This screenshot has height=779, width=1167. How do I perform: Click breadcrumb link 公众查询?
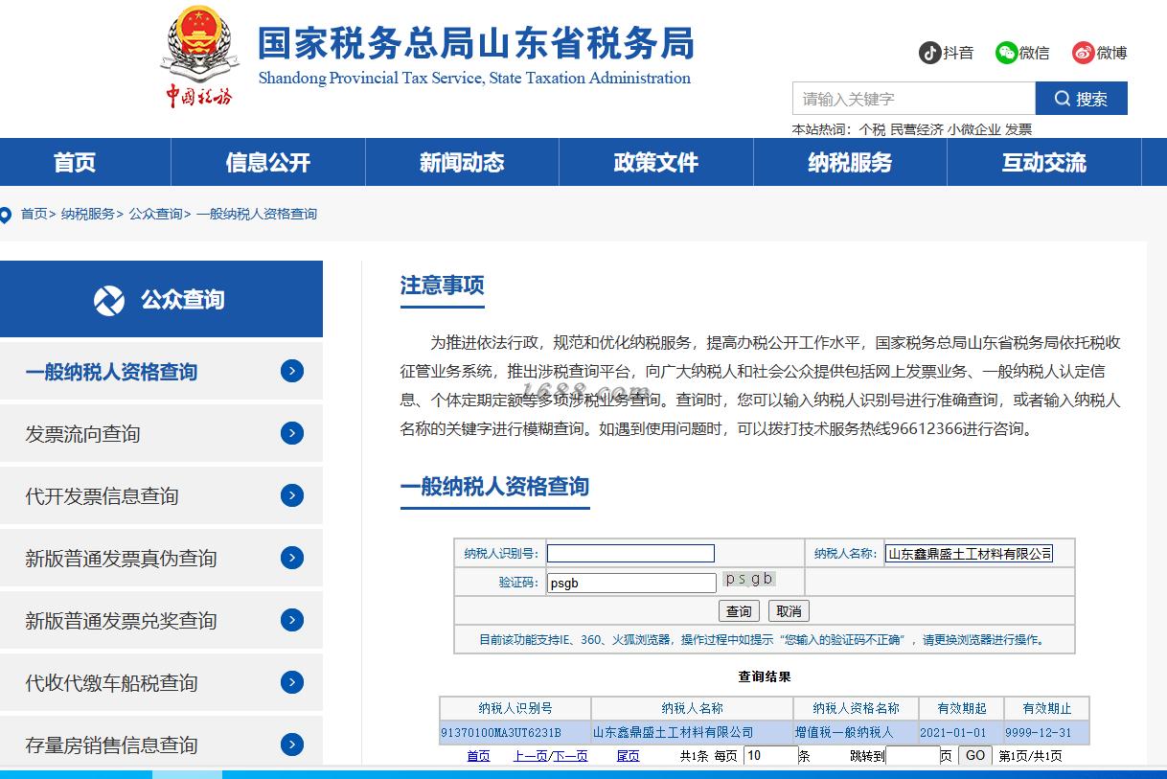(156, 214)
